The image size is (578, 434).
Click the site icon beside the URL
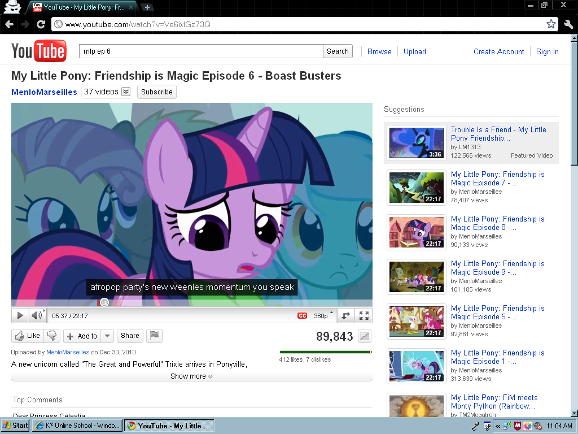tap(58, 24)
